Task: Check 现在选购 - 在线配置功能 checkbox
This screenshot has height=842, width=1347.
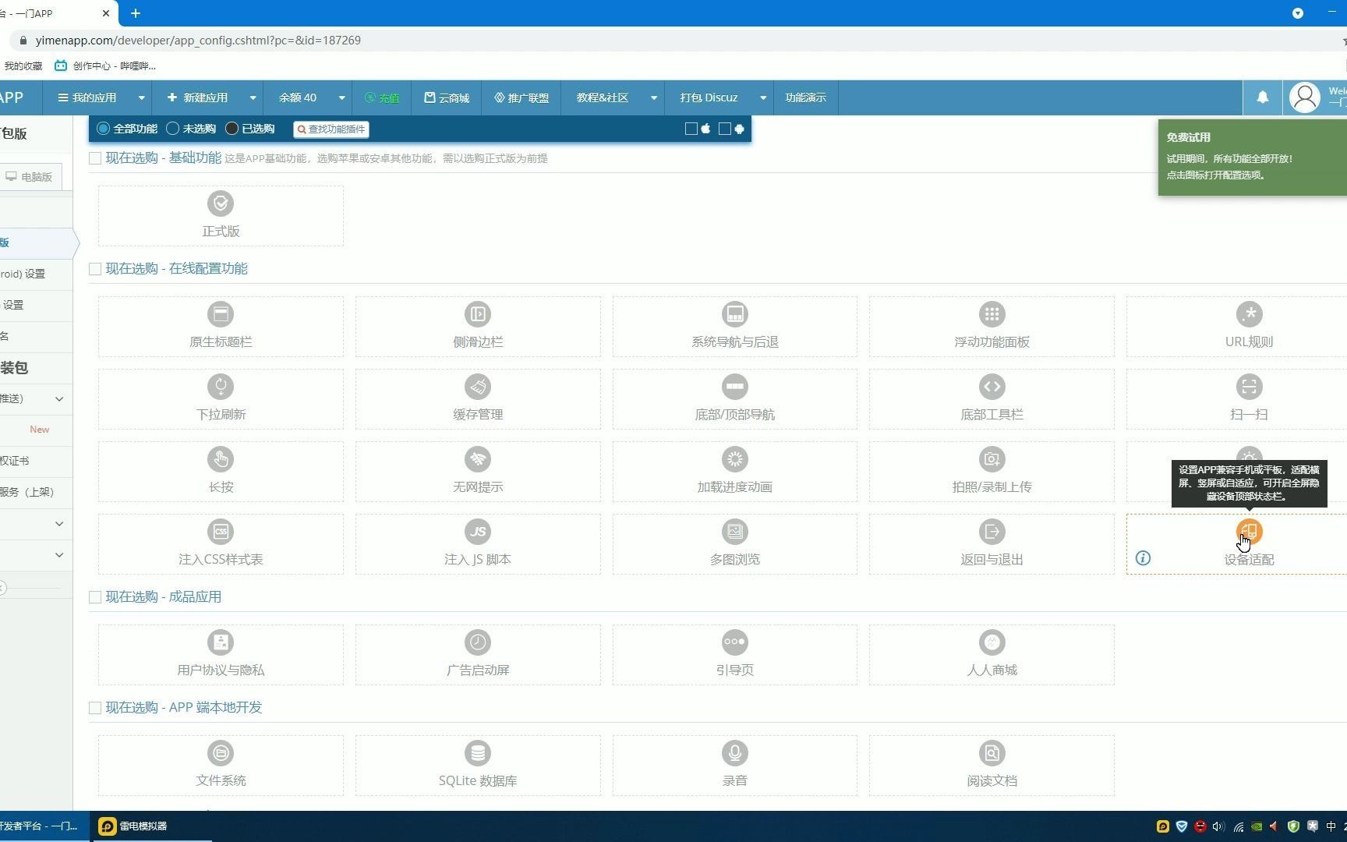Action: tap(95, 269)
